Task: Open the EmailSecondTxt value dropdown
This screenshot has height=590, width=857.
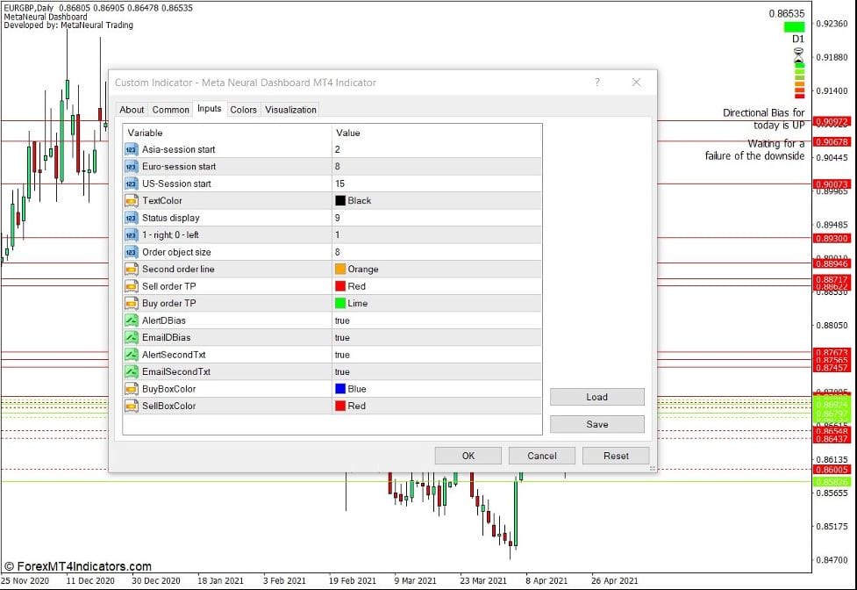Action: [x=395, y=371]
